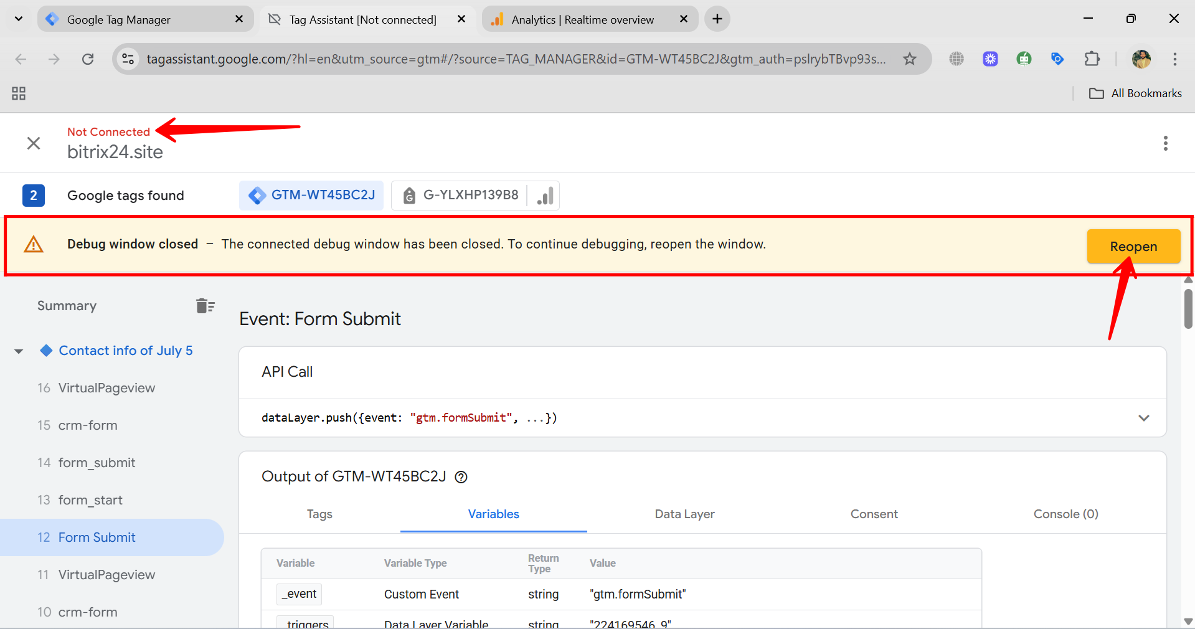Click the page vertical scrollbar thumb

pyautogui.click(x=1188, y=308)
